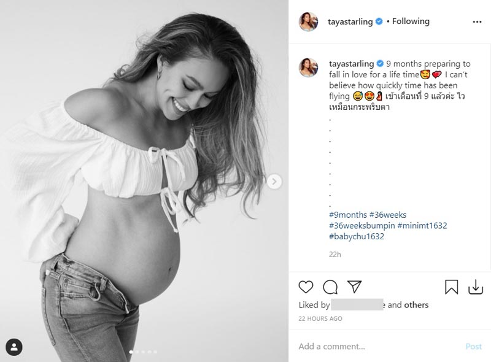
Task: View others who liked the post
Action: click(x=416, y=305)
